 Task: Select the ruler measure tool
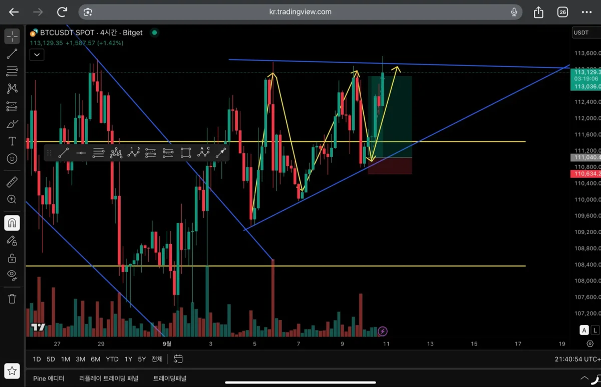(x=12, y=182)
